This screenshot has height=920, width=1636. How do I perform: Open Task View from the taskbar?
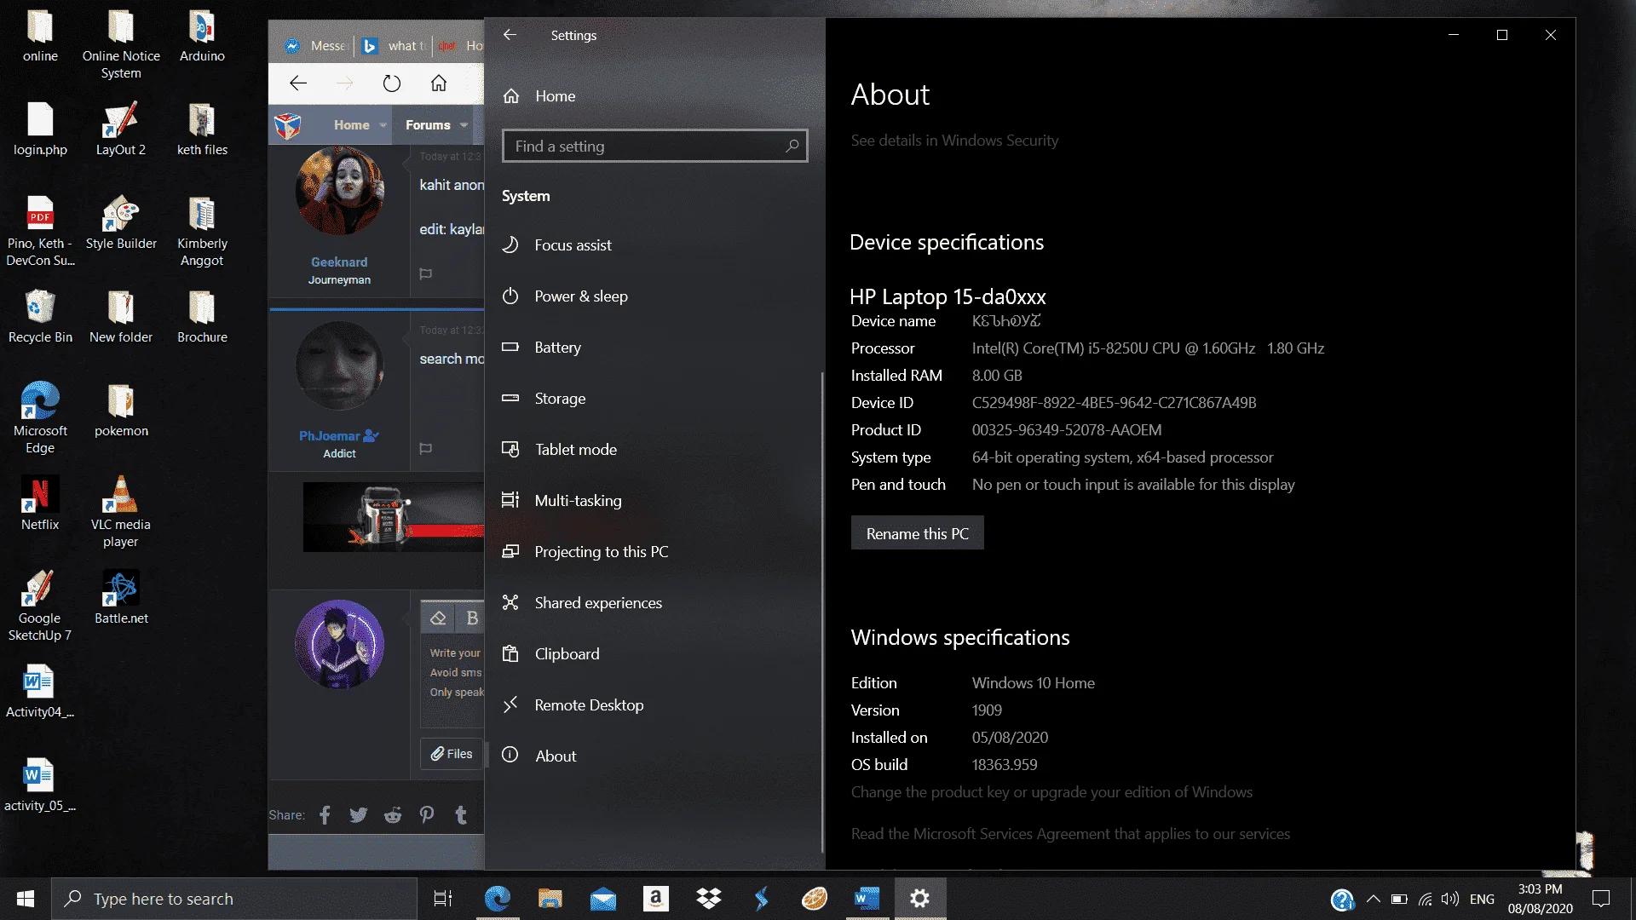pos(443,899)
